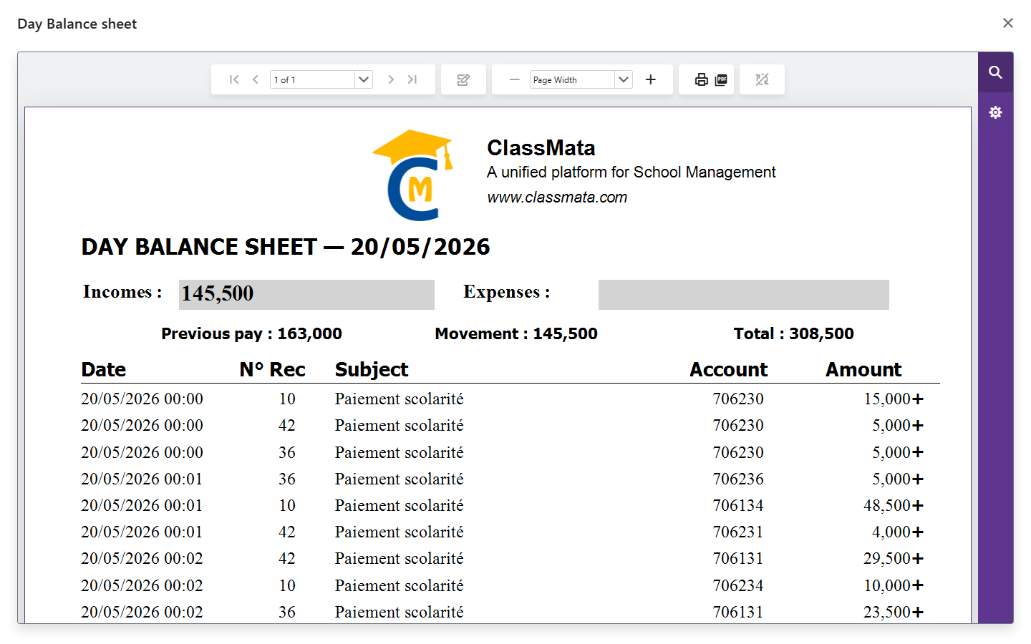The width and height of the screenshot is (1031, 644).
Task: Open settings gear in purple sidebar
Action: coord(995,112)
